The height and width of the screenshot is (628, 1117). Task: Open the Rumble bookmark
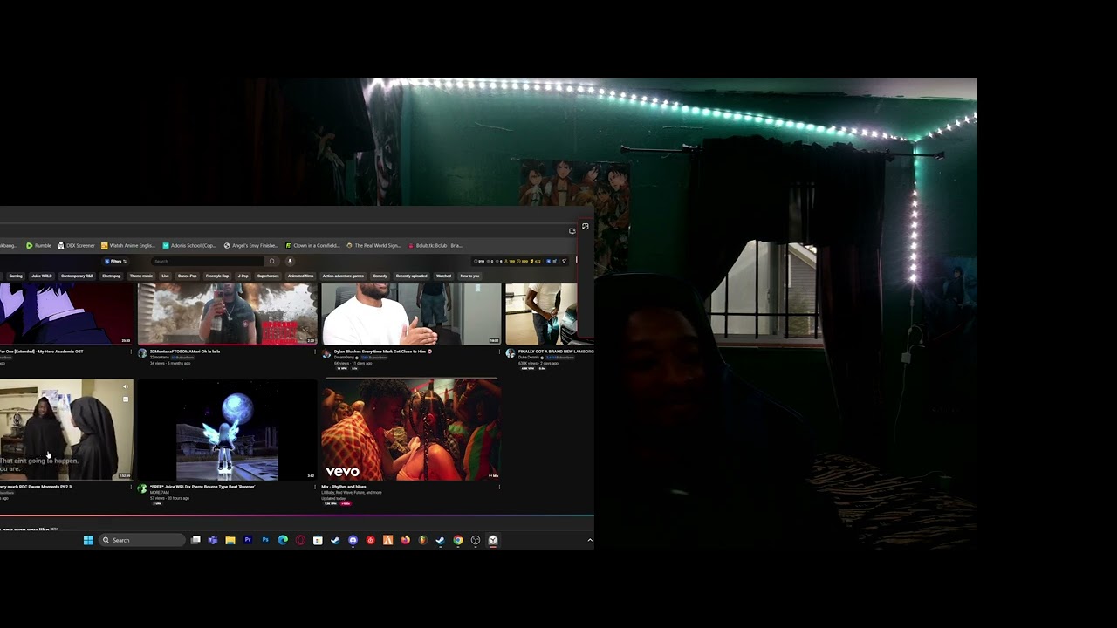tap(38, 245)
